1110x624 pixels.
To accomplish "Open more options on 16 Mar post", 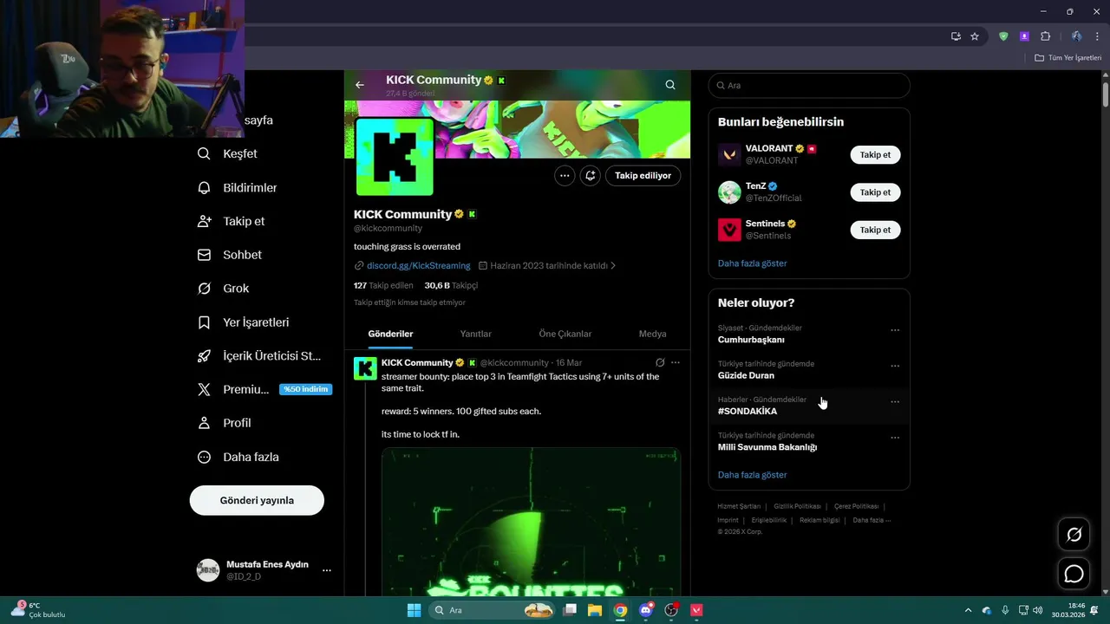I will point(676,362).
